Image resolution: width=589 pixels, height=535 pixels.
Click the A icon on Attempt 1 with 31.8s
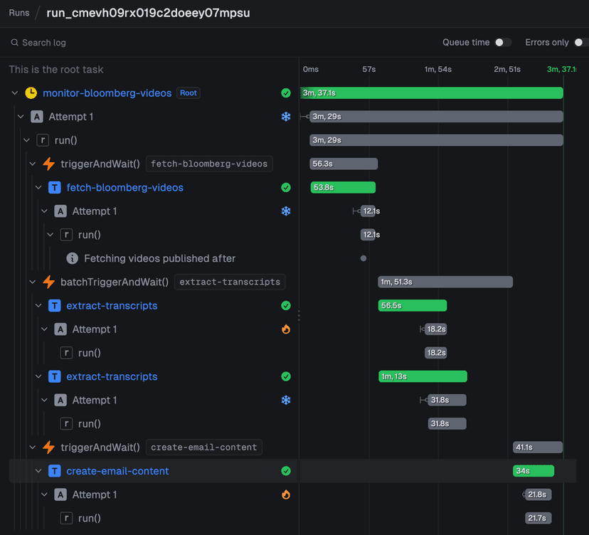pyautogui.click(x=60, y=400)
